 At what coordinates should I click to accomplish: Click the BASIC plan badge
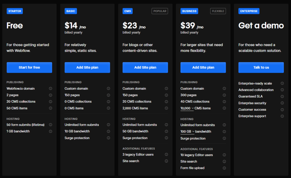[71, 11]
